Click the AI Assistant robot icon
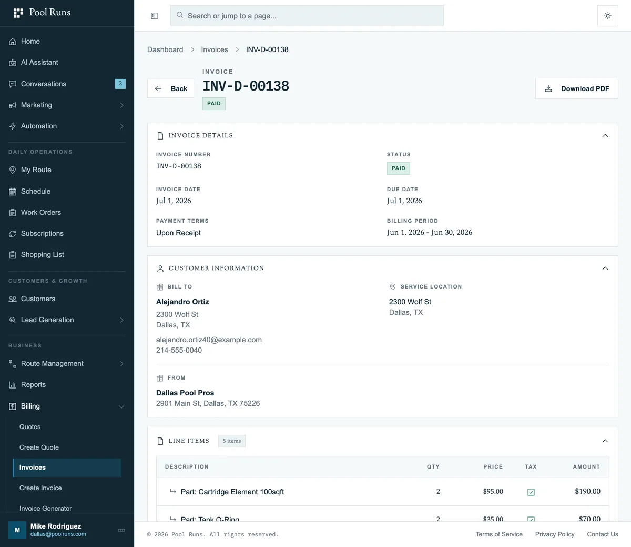Image resolution: width=631 pixels, height=547 pixels. coord(13,63)
